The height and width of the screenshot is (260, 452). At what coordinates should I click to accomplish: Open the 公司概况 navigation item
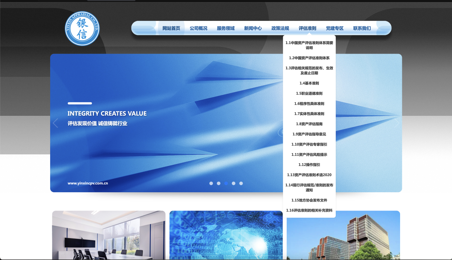[x=198, y=28]
